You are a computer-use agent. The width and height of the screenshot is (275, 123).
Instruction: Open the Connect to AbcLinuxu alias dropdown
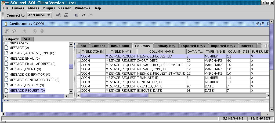coord(39,15)
